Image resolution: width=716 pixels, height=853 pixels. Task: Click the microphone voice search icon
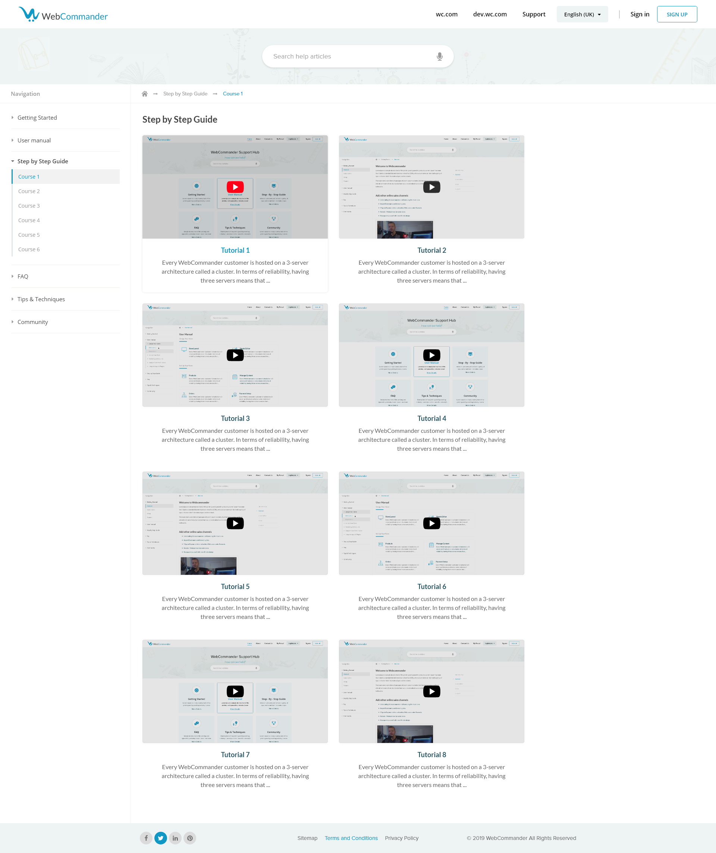pos(439,56)
